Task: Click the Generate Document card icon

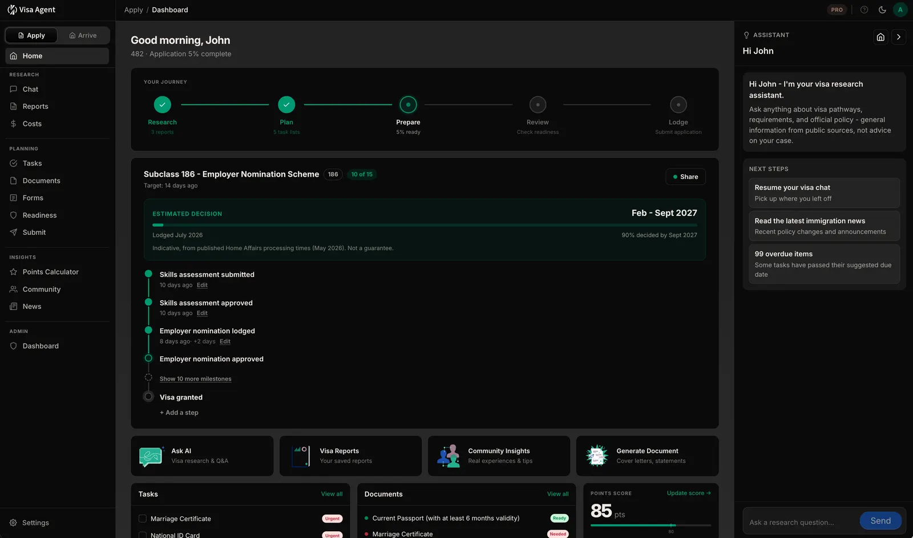Action: (597, 456)
